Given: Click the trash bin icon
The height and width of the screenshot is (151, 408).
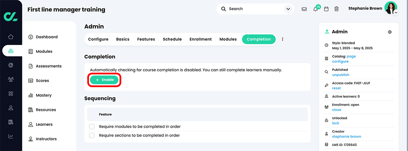Looking at the screenshot, I should [x=336, y=9].
